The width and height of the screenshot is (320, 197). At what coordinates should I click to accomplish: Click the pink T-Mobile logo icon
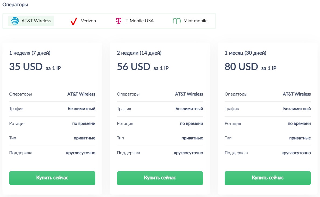tap(119, 21)
